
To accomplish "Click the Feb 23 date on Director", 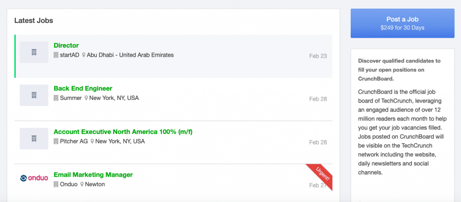I will click(318, 56).
